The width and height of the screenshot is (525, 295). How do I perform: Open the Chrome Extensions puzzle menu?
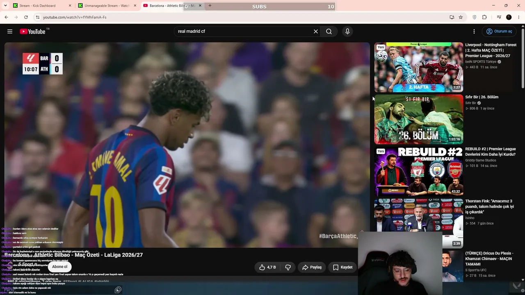point(484,17)
